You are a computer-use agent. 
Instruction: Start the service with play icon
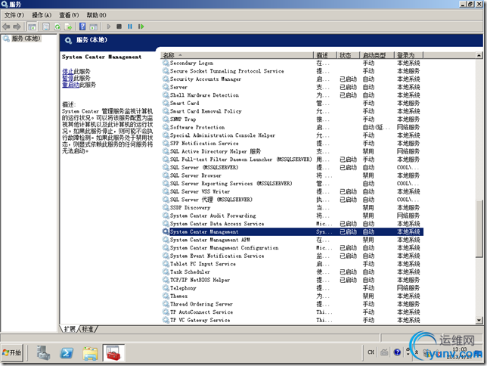point(108,26)
